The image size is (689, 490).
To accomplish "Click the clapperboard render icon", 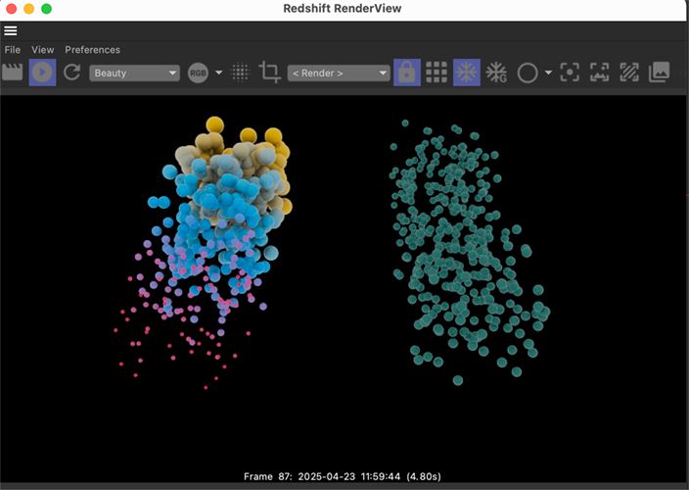I will [13, 73].
